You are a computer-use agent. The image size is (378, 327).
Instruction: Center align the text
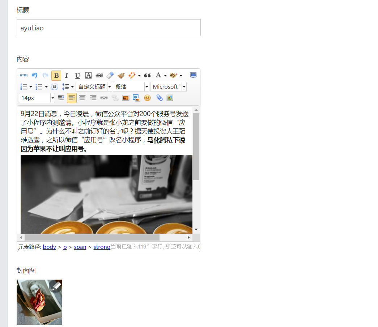click(x=82, y=98)
